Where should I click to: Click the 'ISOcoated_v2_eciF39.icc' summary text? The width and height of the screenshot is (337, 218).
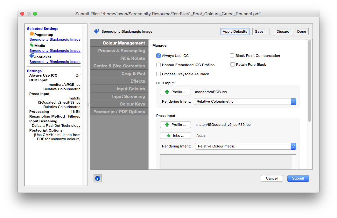tap(59, 102)
